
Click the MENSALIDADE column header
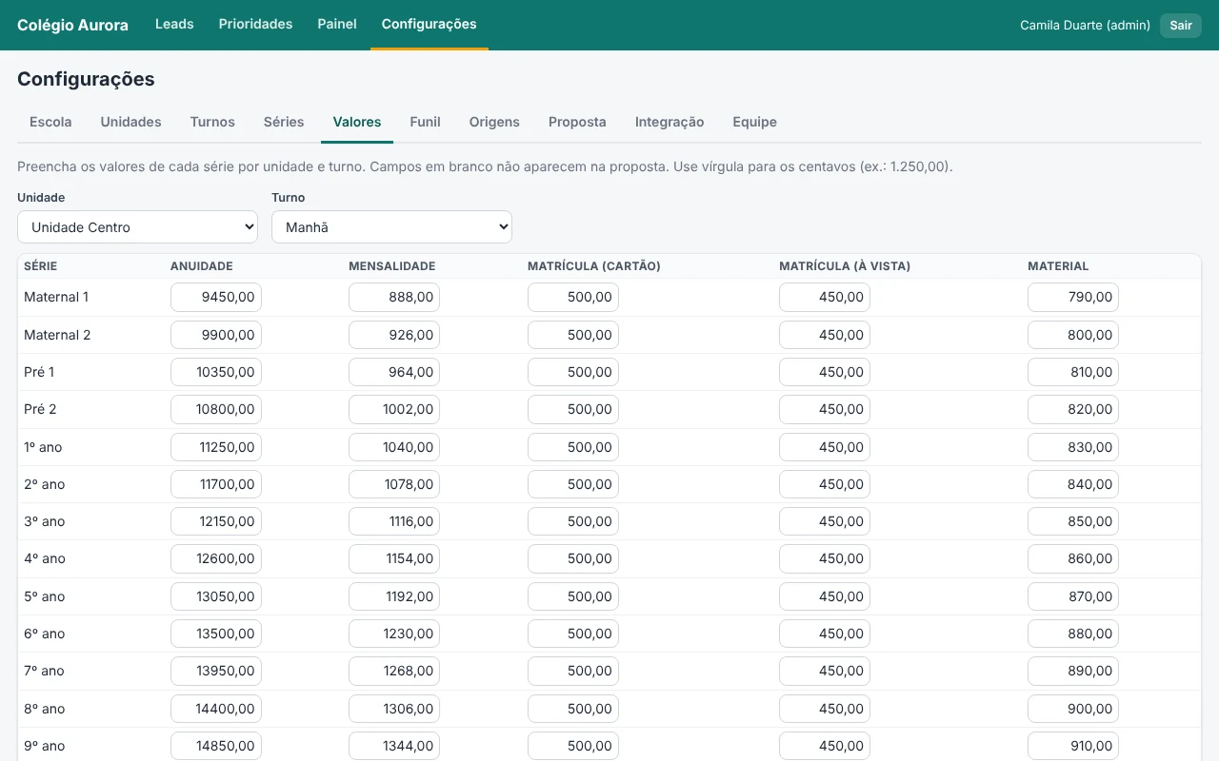click(x=392, y=266)
